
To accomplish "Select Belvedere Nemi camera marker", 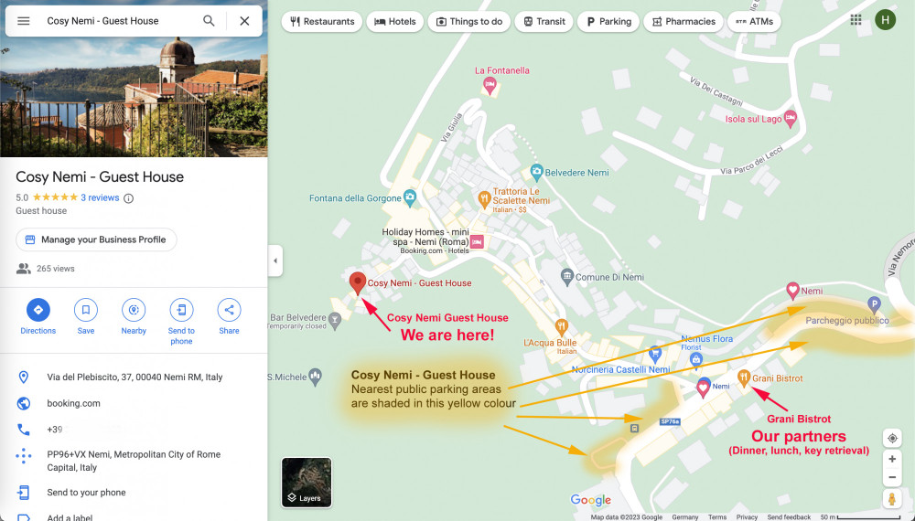I will (536, 172).
